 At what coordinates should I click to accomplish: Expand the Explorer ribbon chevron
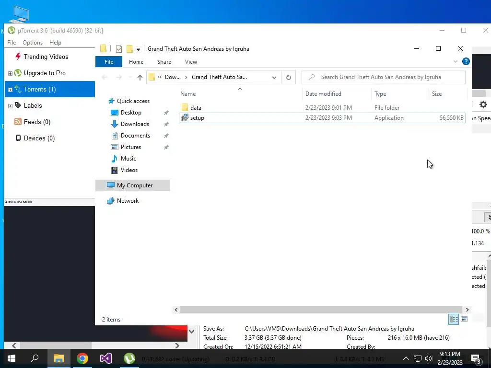point(456,61)
